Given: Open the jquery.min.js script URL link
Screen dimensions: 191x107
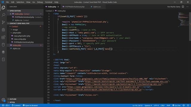Looking at the screenshot, I should tap(103, 87).
